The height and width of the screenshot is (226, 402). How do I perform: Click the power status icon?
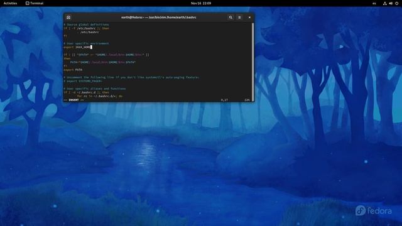pos(396,3)
